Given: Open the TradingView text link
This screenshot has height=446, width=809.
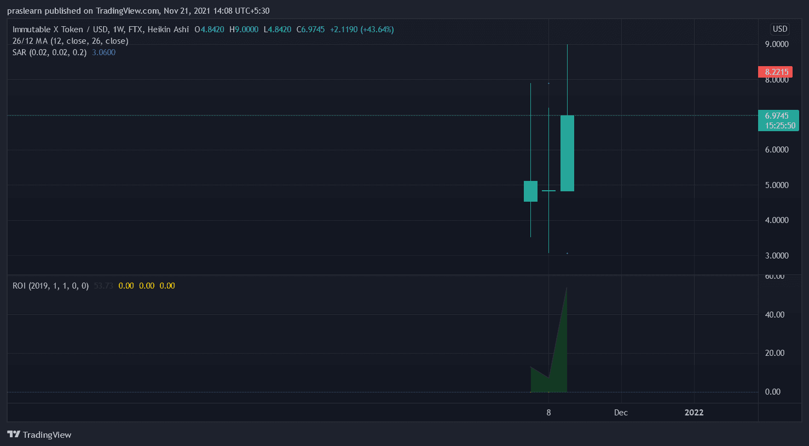Looking at the screenshot, I should click(x=47, y=435).
